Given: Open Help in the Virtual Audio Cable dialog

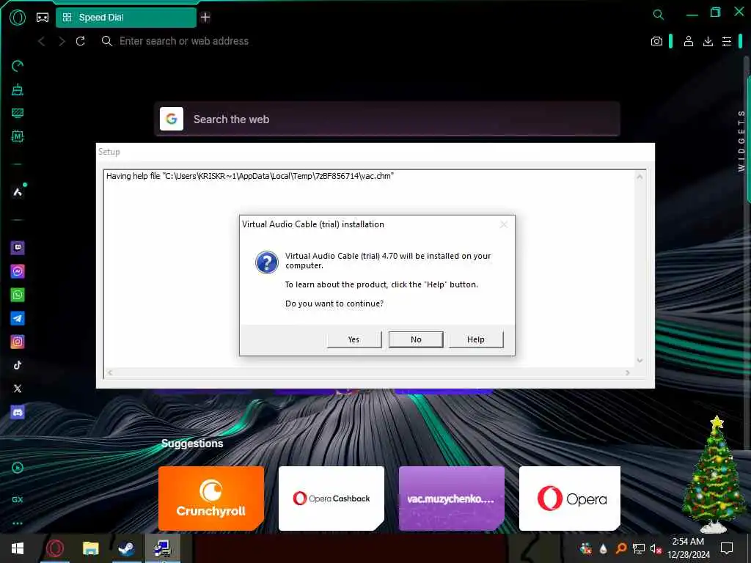Looking at the screenshot, I should tap(475, 339).
